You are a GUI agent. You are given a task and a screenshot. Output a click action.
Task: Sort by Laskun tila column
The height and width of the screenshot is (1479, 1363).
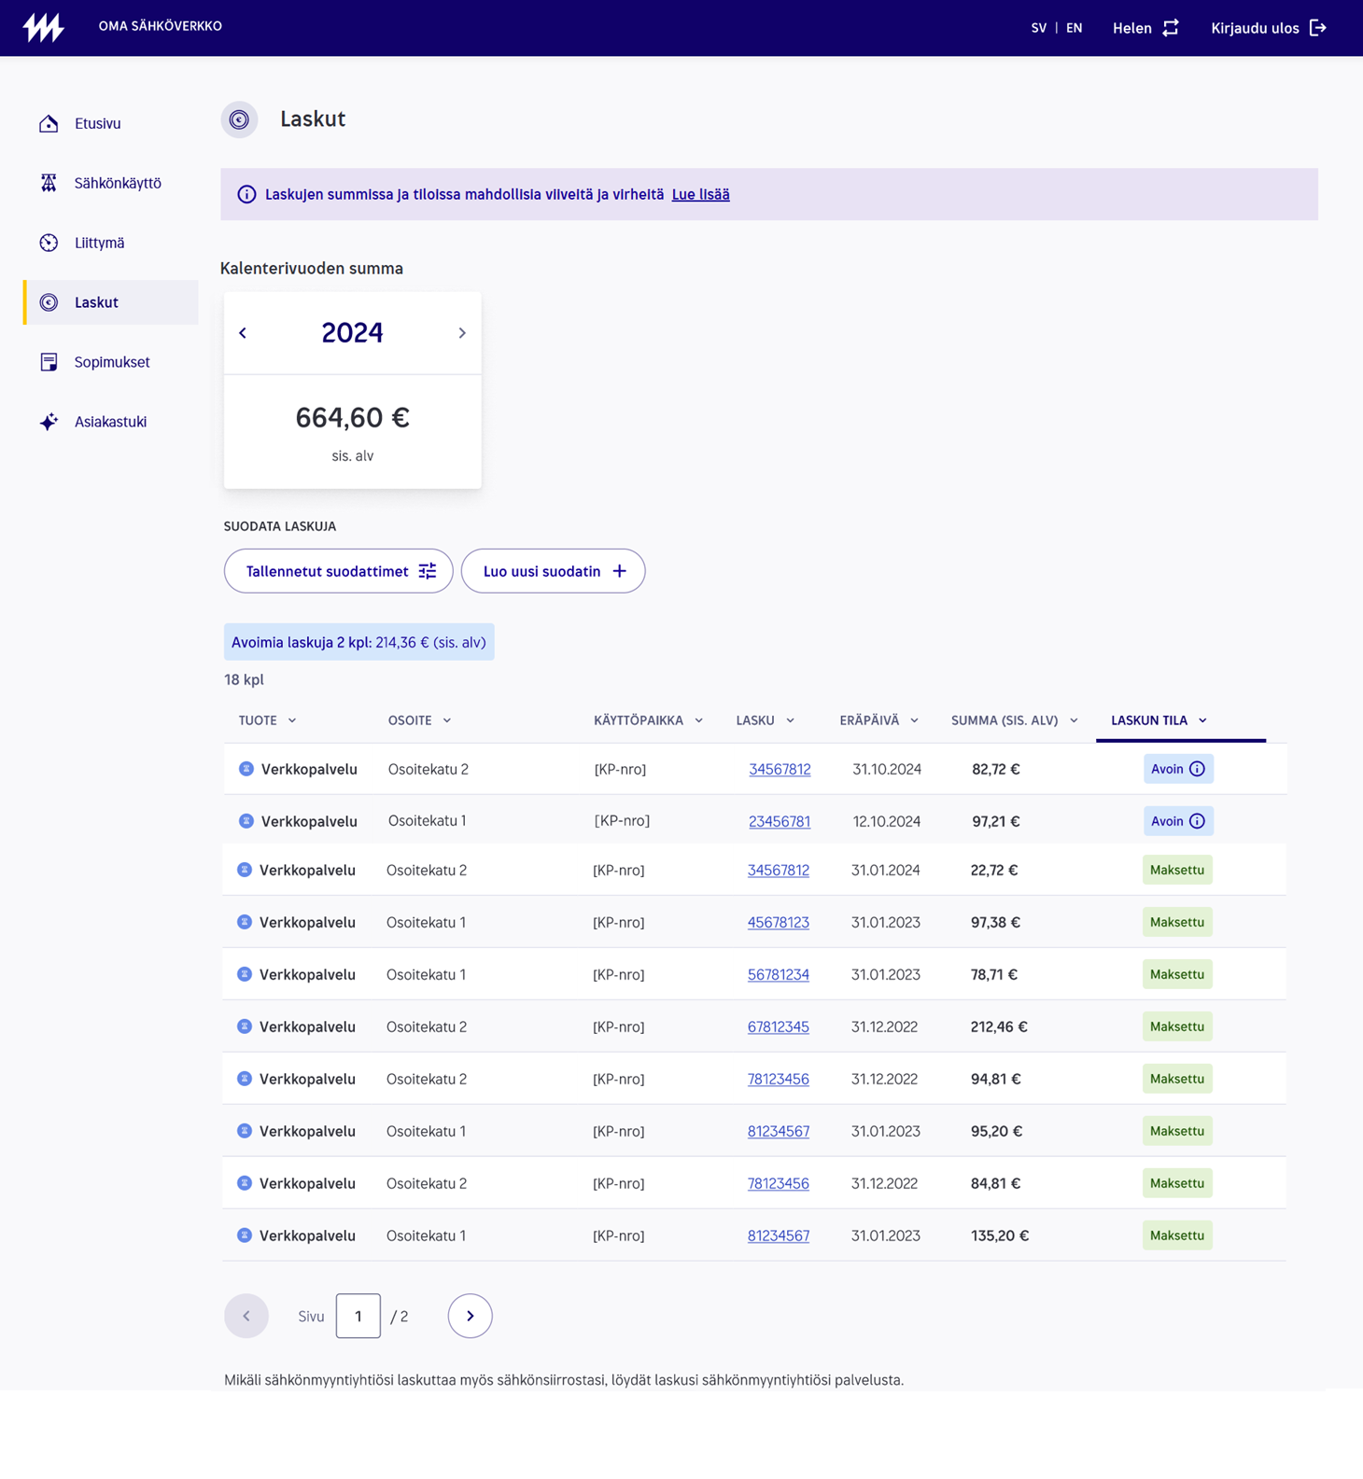1159,720
